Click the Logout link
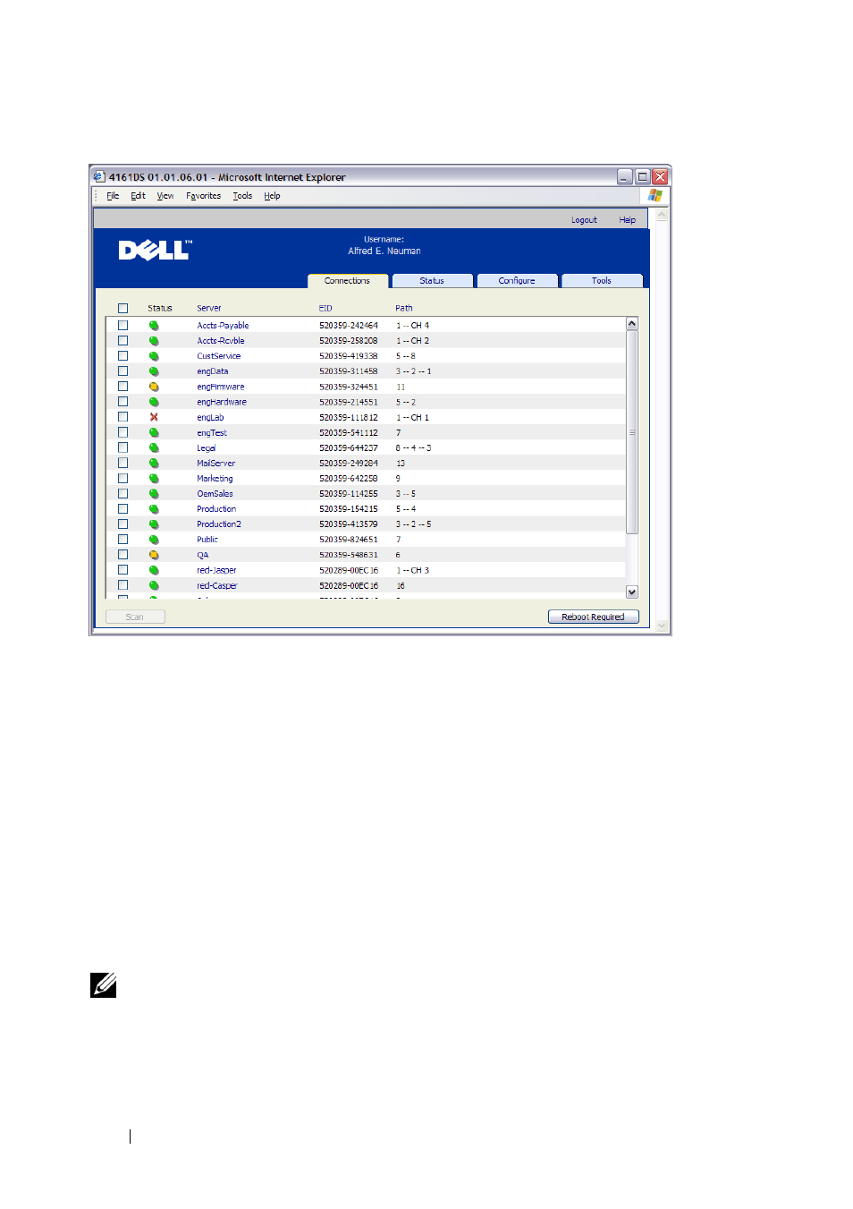This screenshot has height=1209, width=853. 584,220
